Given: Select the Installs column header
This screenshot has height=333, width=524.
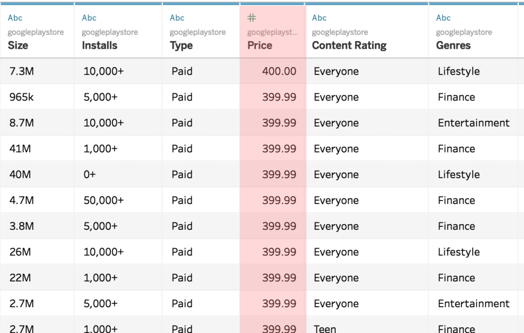Looking at the screenshot, I should pos(100,45).
